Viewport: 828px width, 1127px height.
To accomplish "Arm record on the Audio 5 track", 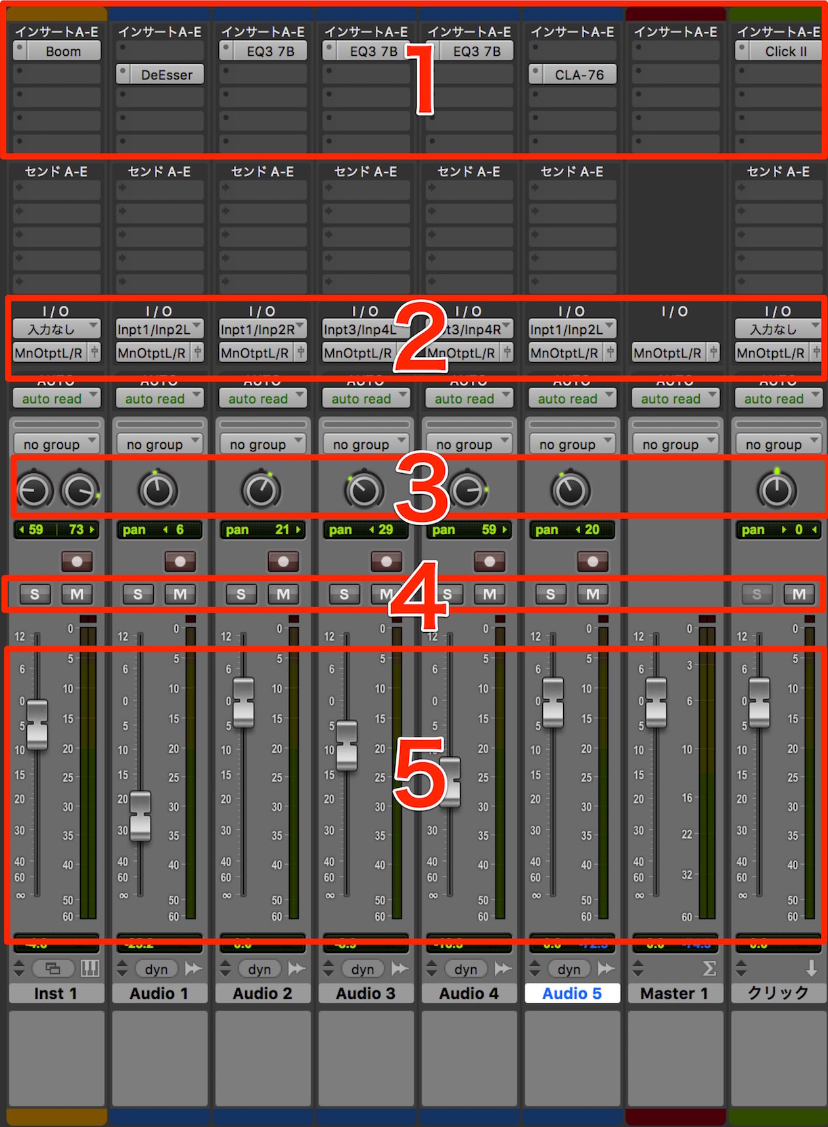I will [593, 561].
